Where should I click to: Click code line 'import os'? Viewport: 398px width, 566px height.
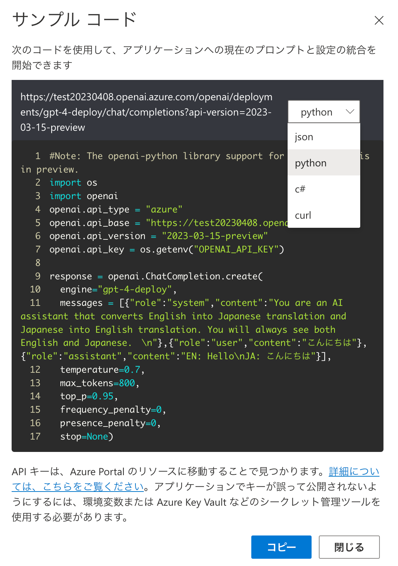(x=73, y=182)
